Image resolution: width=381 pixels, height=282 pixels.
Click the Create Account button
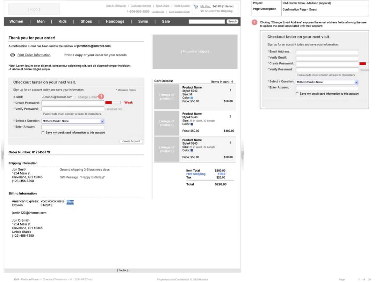point(131,141)
